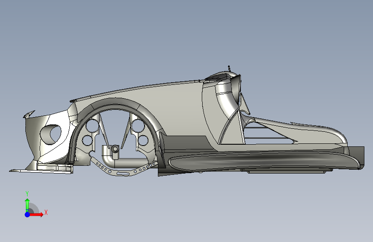Select the oval headlight opening on front fender
The image size is (373, 242).
51,134
